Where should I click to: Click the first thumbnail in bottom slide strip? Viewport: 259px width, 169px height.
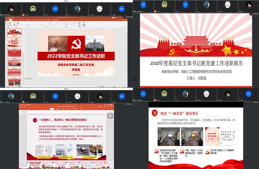click(x=25, y=165)
